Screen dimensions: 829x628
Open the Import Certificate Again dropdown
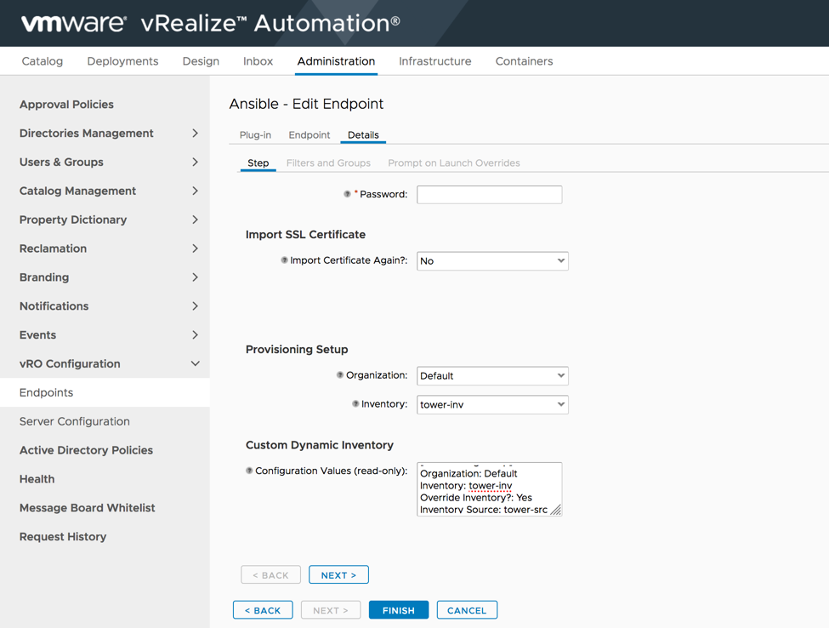pos(492,261)
